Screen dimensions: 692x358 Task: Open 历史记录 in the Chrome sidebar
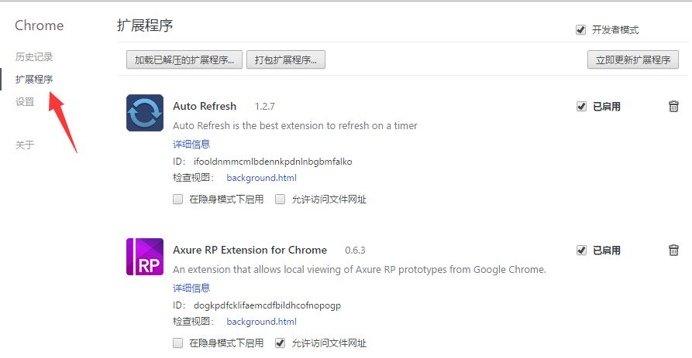pyautogui.click(x=34, y=56)
